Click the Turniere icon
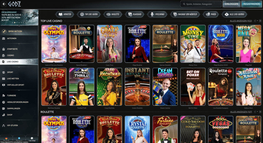This screenshot has width=263, height=143. pyautogui.click(x=4, y=96)
